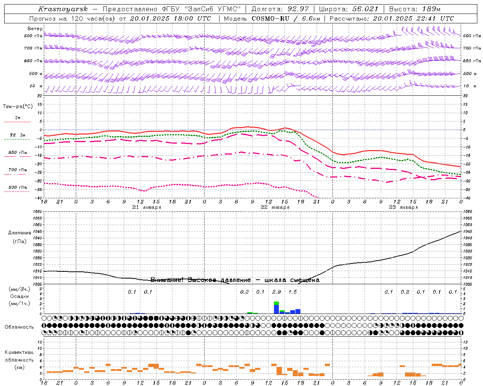Click the Рассчитано: 20.01.2025 22:41 UTC timestamp
483x386 pixels.
point(392,18)
